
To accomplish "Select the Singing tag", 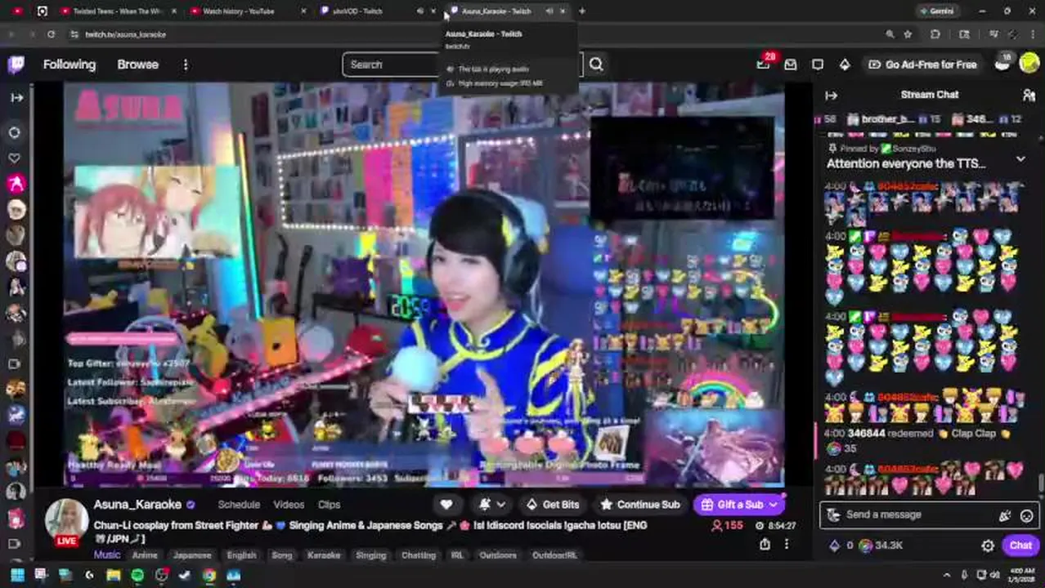I will pos(370,555).
